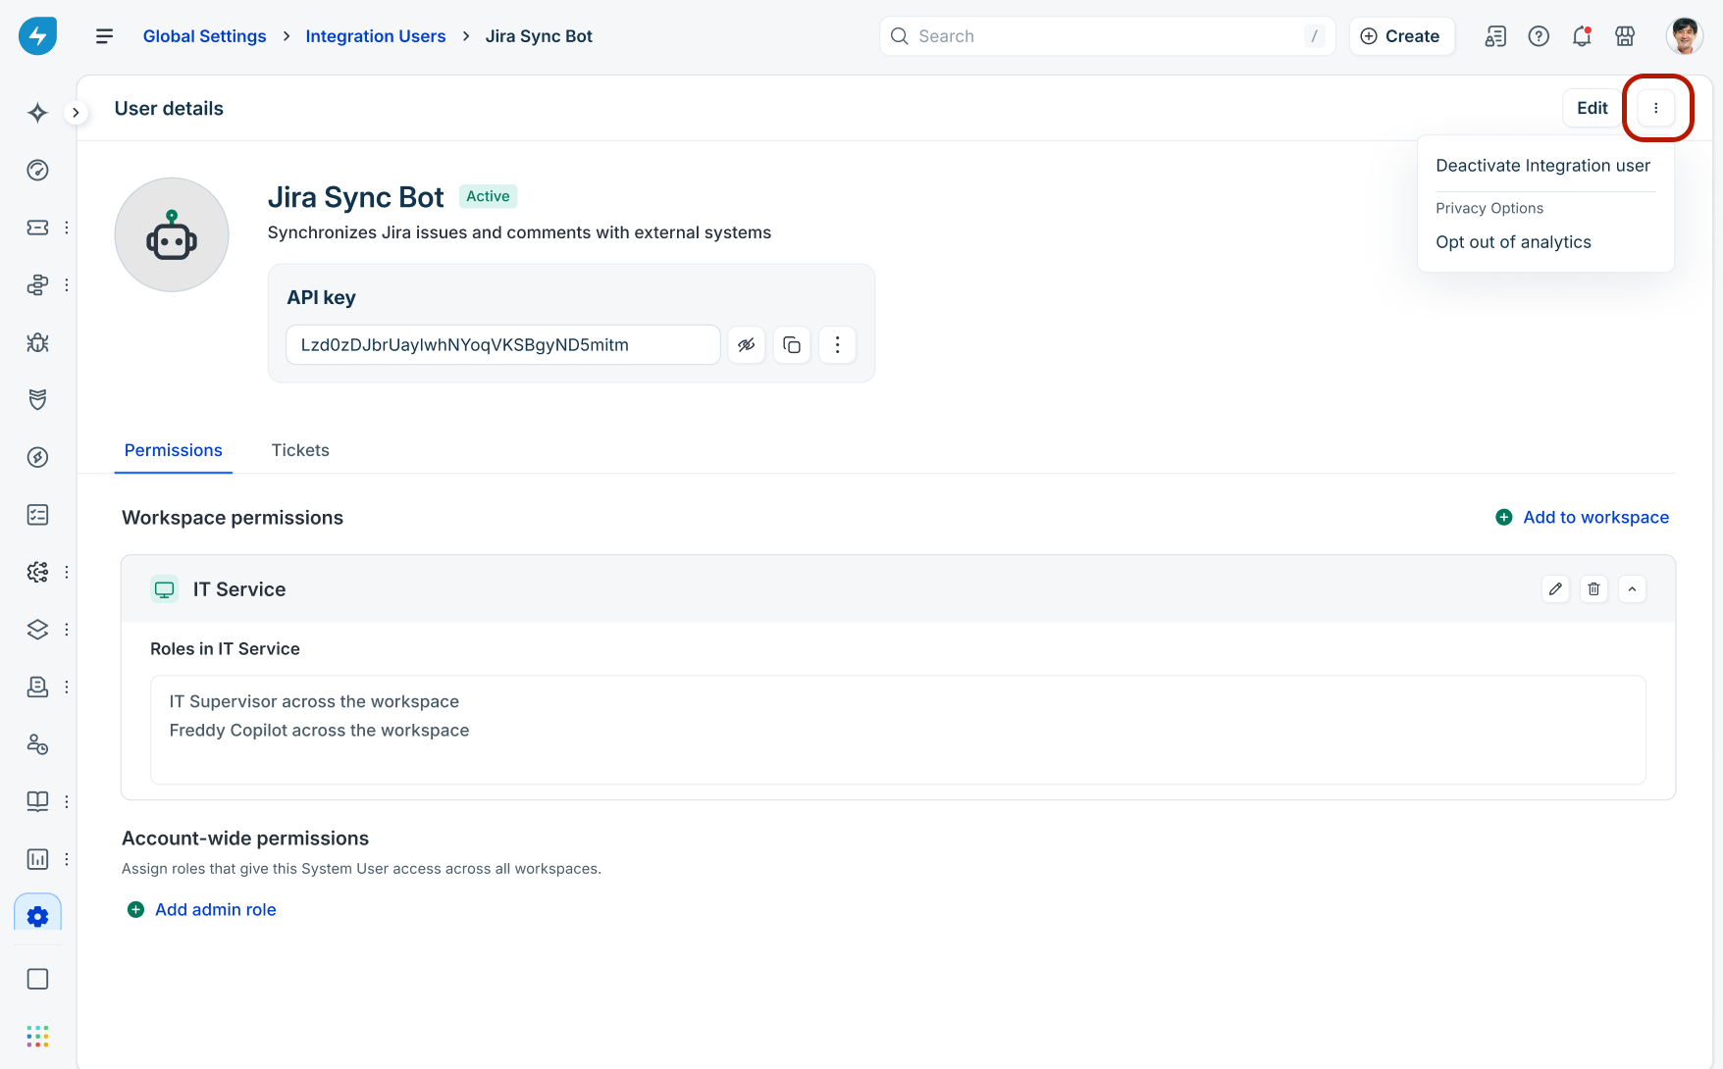Open submenu dots beside the layers icon

pyautogui.click(x=66, y=630)
